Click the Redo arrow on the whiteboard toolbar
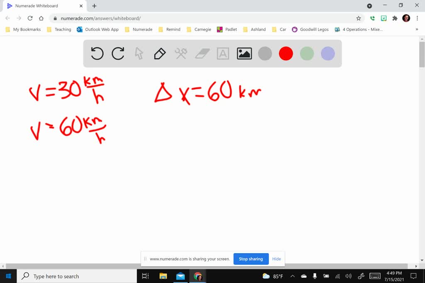 [x=118, y=53]
